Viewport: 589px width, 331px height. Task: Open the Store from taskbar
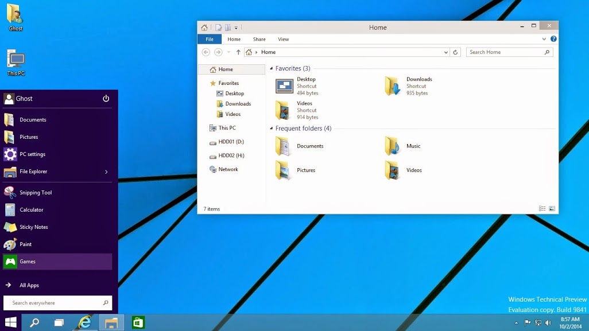point(138,322)
